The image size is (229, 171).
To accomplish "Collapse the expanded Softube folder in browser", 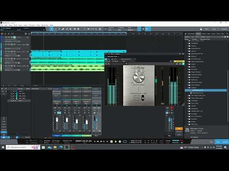I will click(187, 87).
